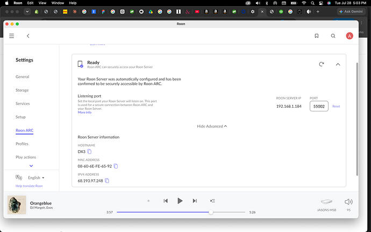The height and width of the screenshot is (232, 371).
Task: Open the More info link
Action: click(84, 113)
